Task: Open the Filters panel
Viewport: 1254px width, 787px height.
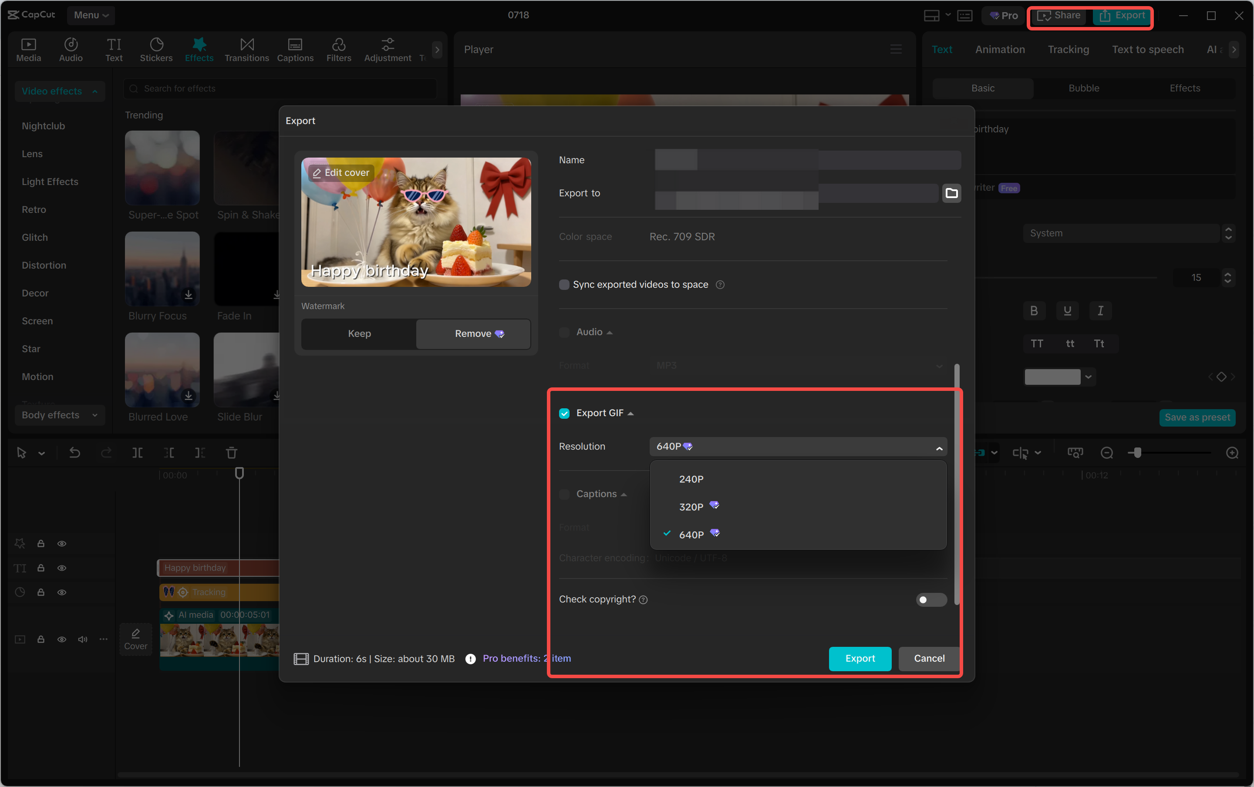Action: [338, 50]
